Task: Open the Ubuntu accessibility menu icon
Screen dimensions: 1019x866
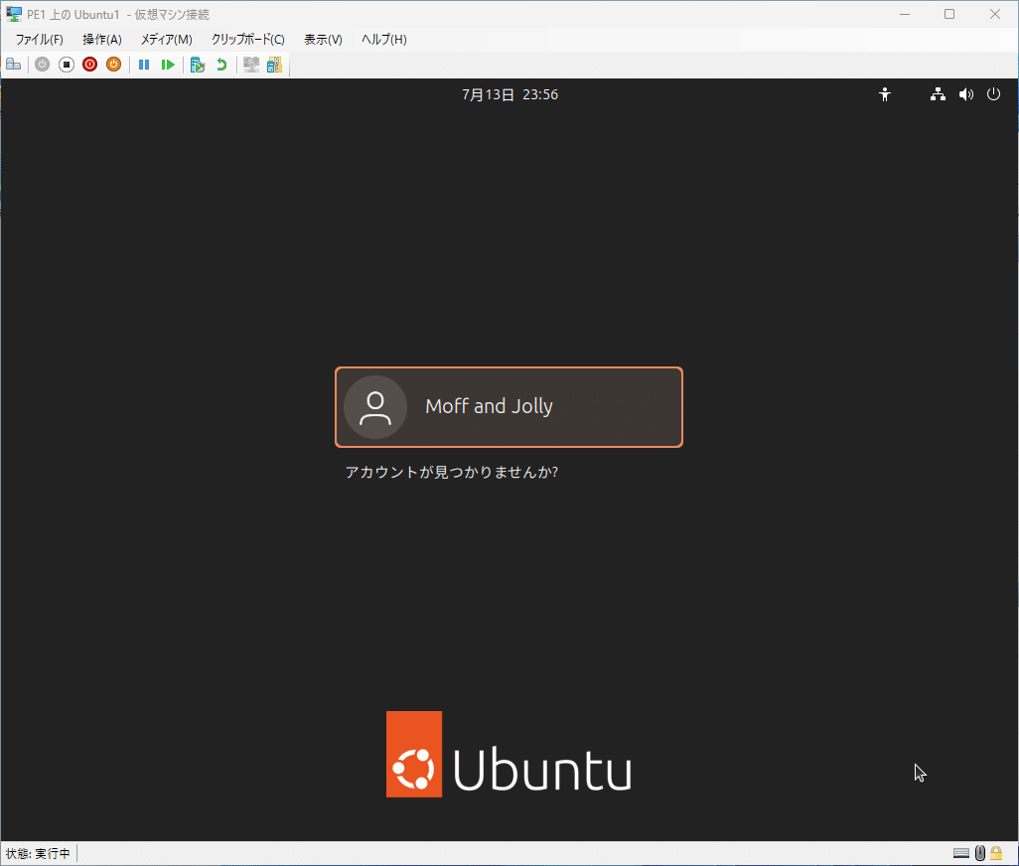Action: (885, 95)
